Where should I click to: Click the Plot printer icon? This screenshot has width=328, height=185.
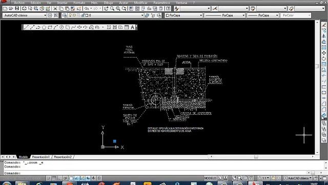pyautogui.click(x=24, y=9)
